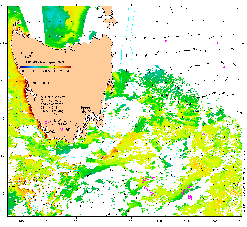Click the latitude -42 axis label
Image resolution: width=247 pixels, height=227 pixels.
[x=2, y=81]
